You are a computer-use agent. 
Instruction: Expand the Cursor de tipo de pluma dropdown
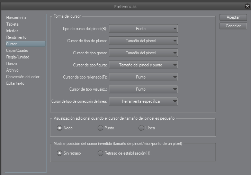click(143, 41)
